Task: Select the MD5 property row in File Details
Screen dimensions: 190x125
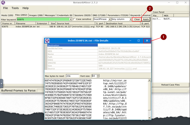Action: coord(99,51)
